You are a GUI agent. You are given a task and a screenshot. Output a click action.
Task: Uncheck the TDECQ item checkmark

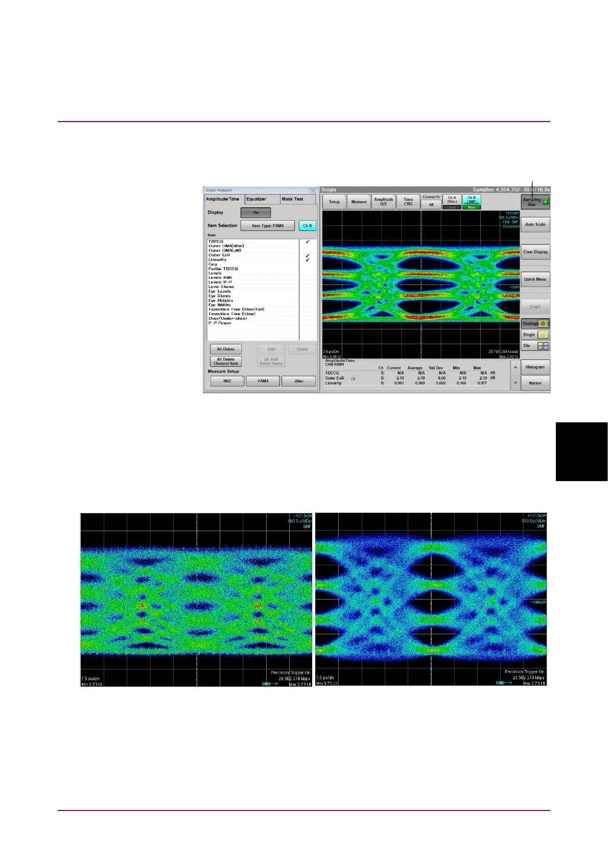[x=308, y=242]
